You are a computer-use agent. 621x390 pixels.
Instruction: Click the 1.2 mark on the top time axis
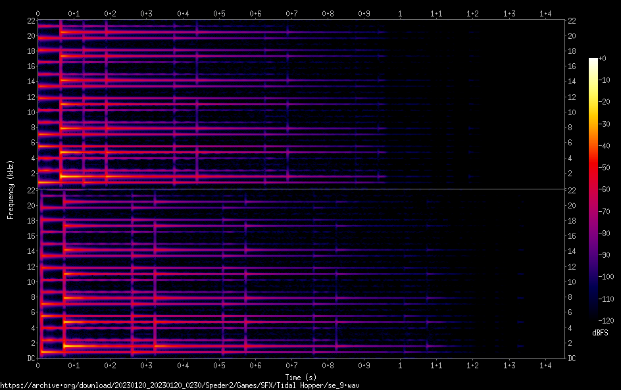click(473, 13)
